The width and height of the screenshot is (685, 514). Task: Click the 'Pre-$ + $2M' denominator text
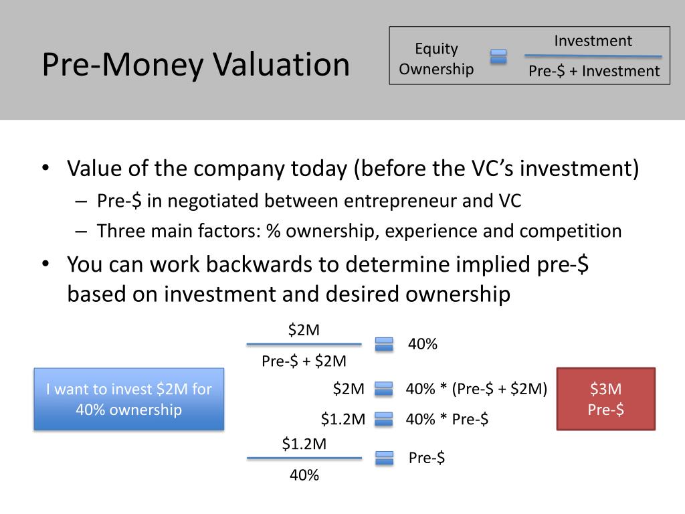coord(304,361)
